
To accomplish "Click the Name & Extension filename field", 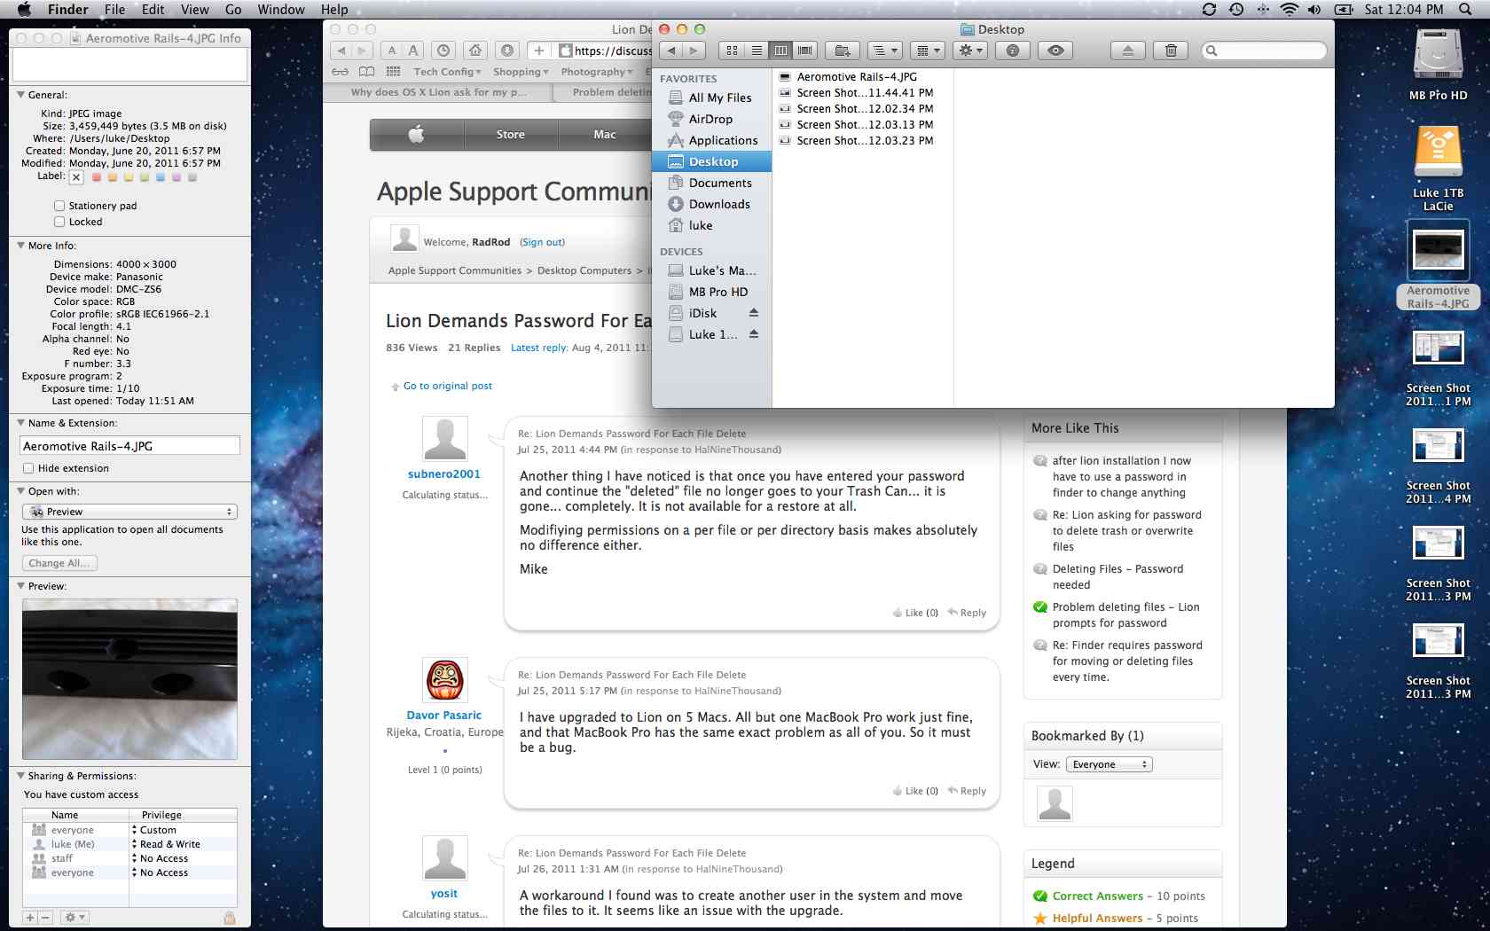I will pos(129,446).
